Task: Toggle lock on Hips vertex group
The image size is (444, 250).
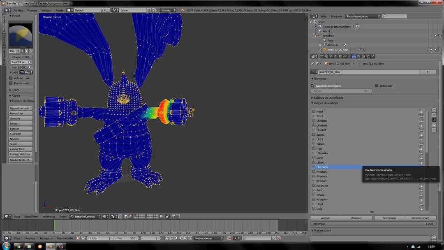Action: [x=421, y=149]
